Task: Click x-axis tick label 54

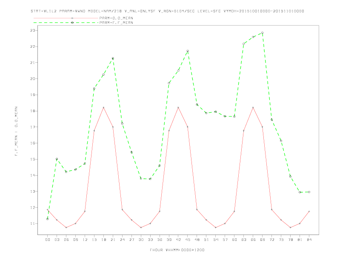Action: [x=216, y=240]
